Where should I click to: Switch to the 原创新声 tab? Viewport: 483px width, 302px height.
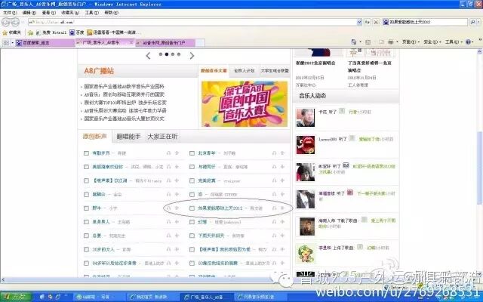(x=95, y=137)
